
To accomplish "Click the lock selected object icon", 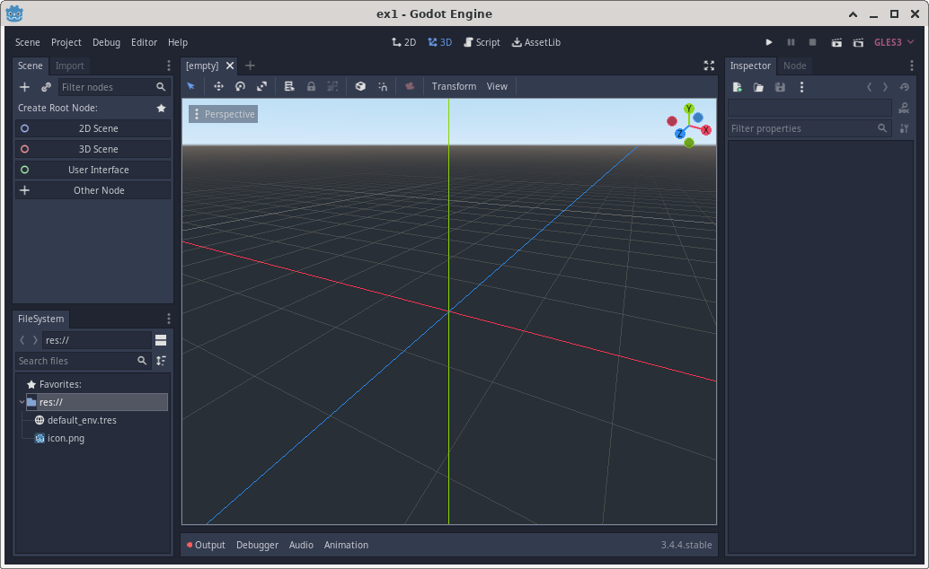I will (x=311, y=86).
